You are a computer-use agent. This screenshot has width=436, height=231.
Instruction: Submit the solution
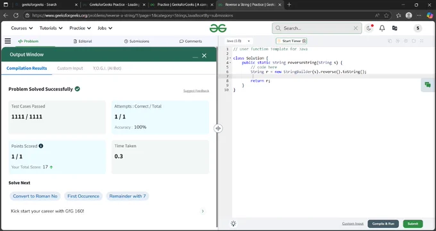point(413,224)
